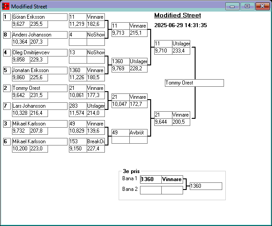Viewport: 272px width, 226px height.
Task: Click NoShow result for car 13
Action: coord(96,52)
